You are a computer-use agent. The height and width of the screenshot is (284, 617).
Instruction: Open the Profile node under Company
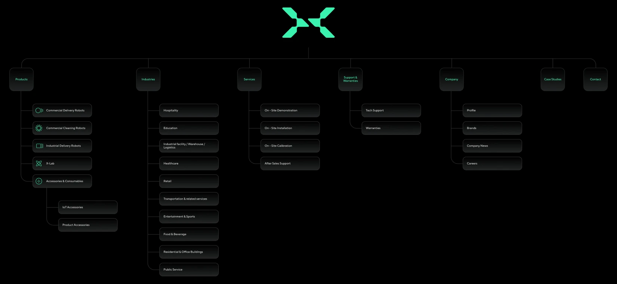(x=492, y=111)
